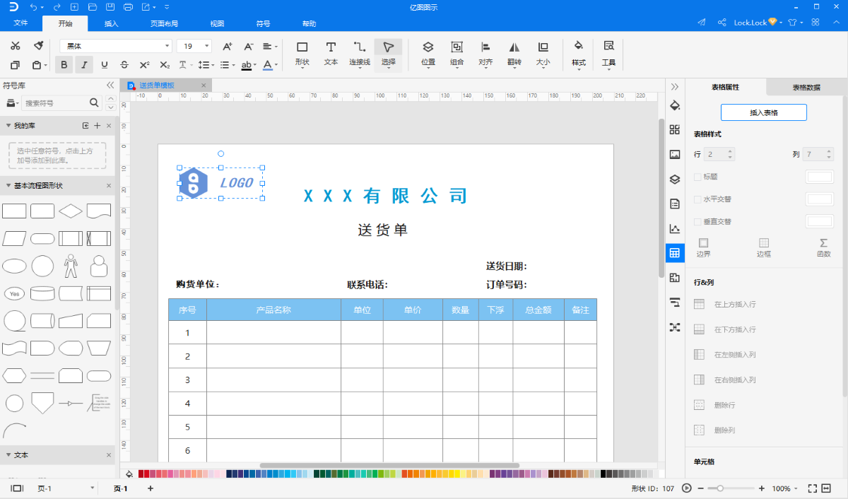The height and width of the screenshot is (499, 848).
Task: Collapse the 基本流程图形状 library section
Action: click(8, 186)
